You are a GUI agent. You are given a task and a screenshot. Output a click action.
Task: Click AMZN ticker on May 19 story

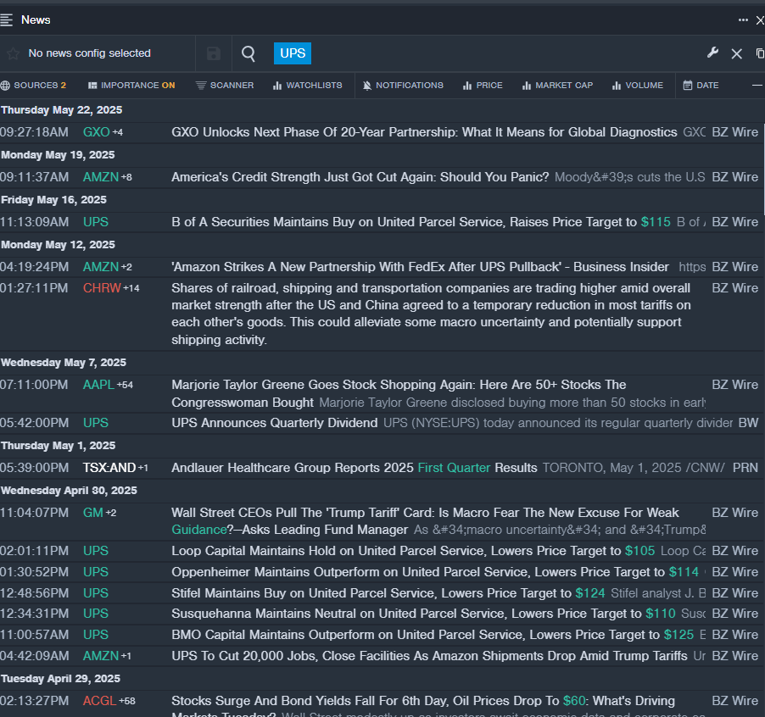coord(101,177)
